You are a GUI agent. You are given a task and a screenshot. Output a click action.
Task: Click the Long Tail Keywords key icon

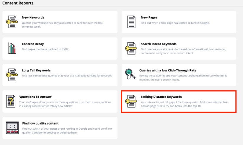(x=12, y=75)
